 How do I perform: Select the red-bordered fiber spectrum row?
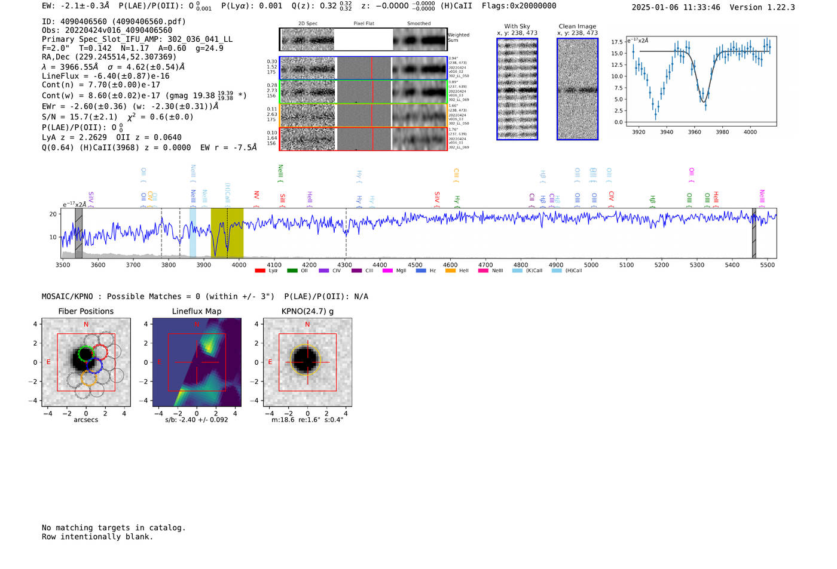pos(363,139)
